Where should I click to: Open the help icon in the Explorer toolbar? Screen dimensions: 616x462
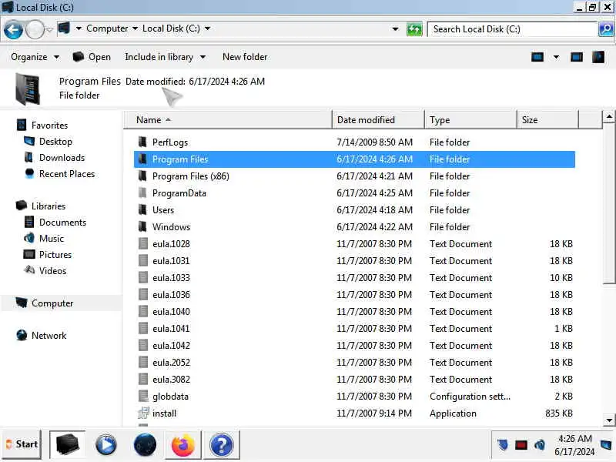coord(598,57)
